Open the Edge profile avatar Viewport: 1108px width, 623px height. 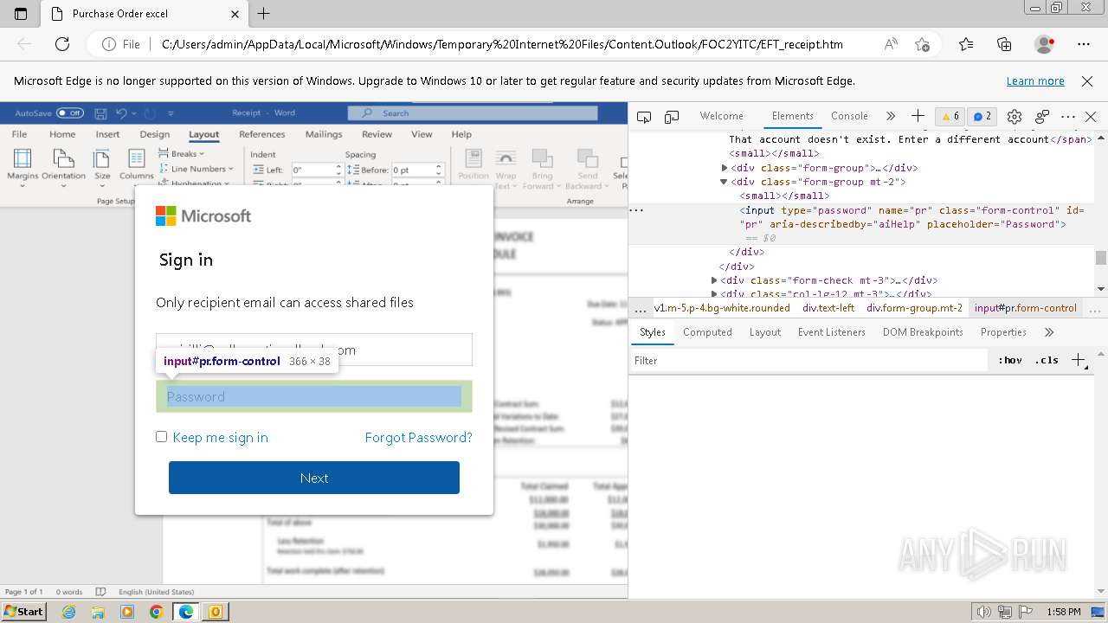click(1044, 44)
